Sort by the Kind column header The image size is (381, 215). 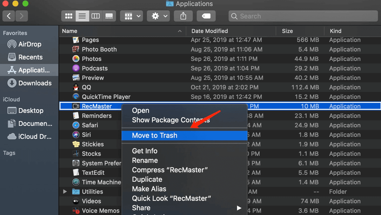pyautogui.click(x=353, y=31)
